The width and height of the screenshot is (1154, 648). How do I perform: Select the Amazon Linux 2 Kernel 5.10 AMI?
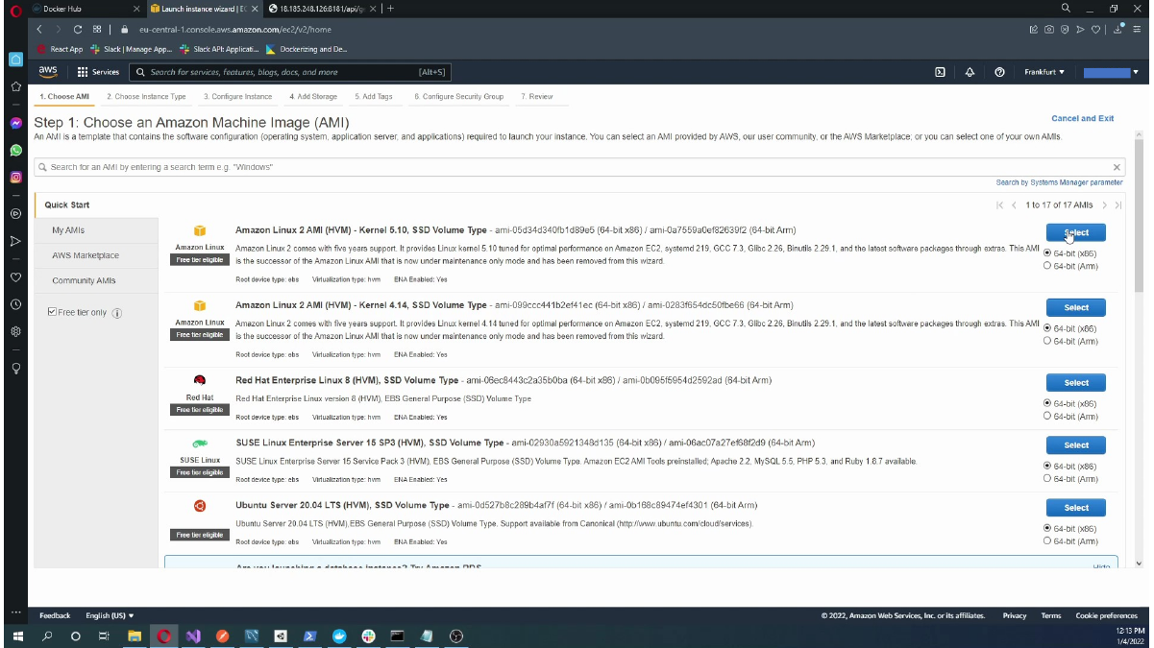coord(1075,232)
